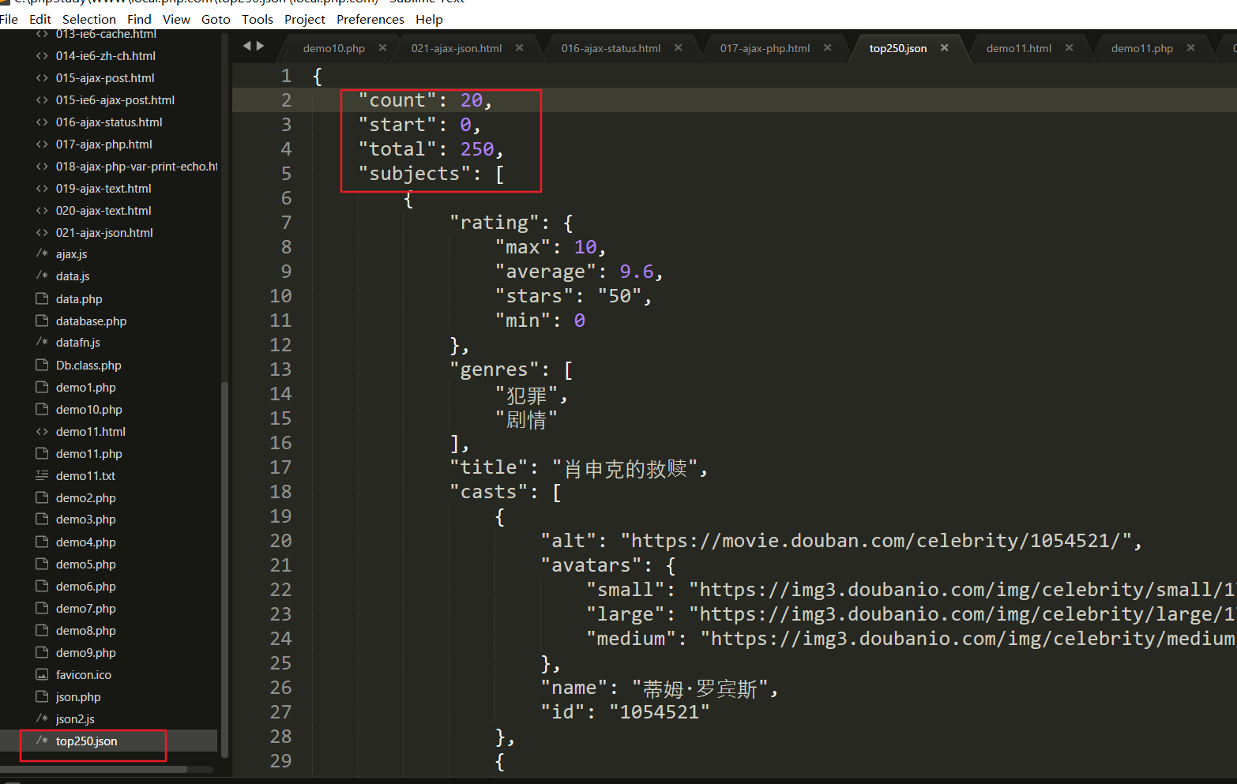Viewport: 1237px width, 784px height.
Task: Click the sidebar horizontal scrollbar
Action: pyautogui.click(x=95, y=769)
